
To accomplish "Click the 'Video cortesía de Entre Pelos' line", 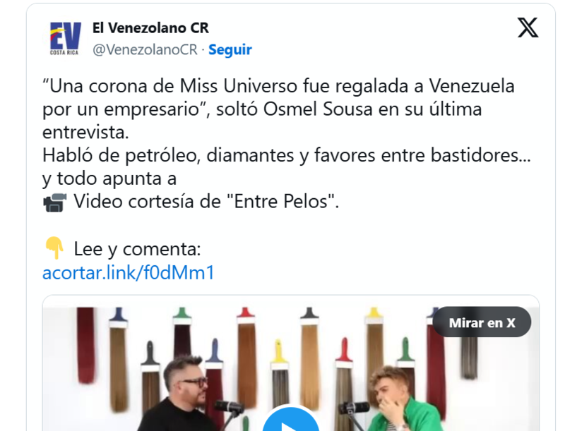I will coord(206,201).
